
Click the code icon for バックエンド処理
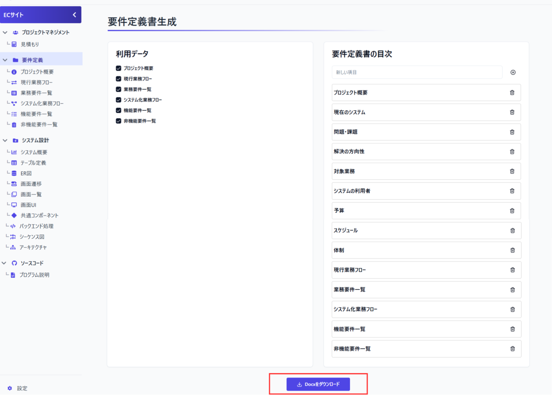(13, 226)
